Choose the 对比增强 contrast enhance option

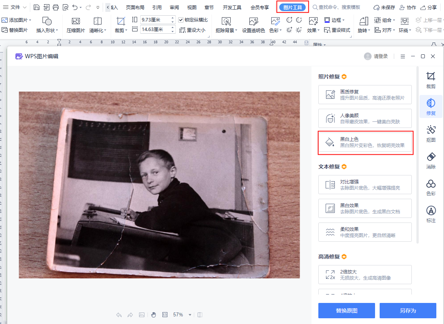pyautogui.click(x=365, y=185)
